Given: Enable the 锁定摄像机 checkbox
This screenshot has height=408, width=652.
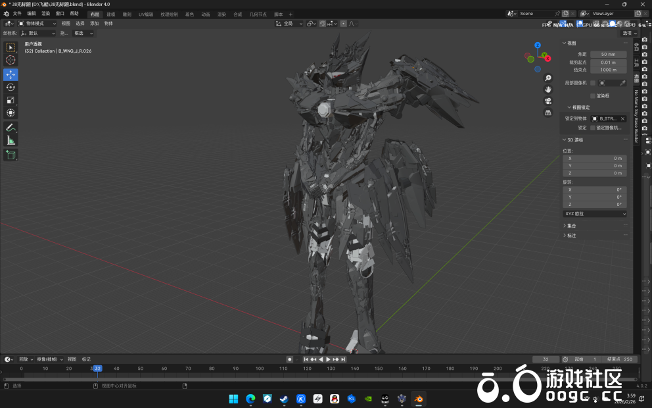Looking at the screenshot, I should tap(593, 128).
